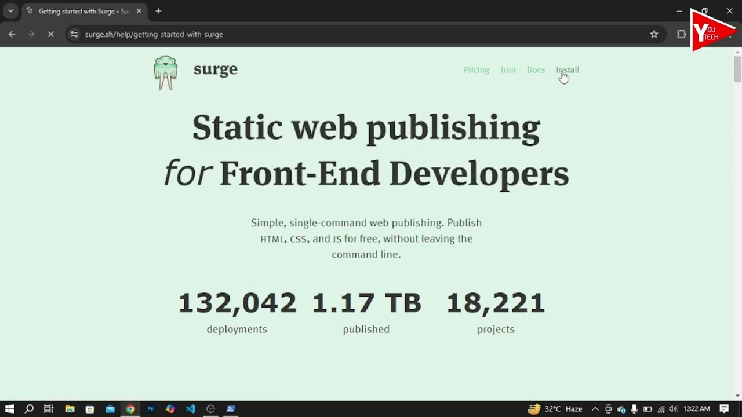Go back with the browser back arrow
Screen dimensions: 742x417
tap(12, 34)
